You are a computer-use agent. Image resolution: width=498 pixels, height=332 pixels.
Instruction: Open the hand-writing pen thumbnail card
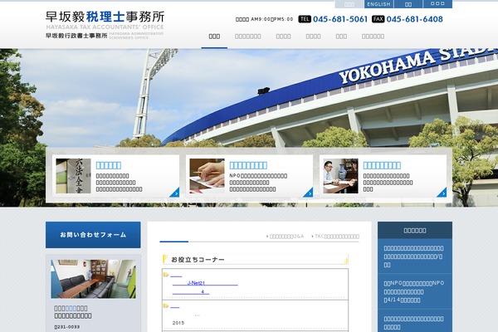click(x=249, y=176)
